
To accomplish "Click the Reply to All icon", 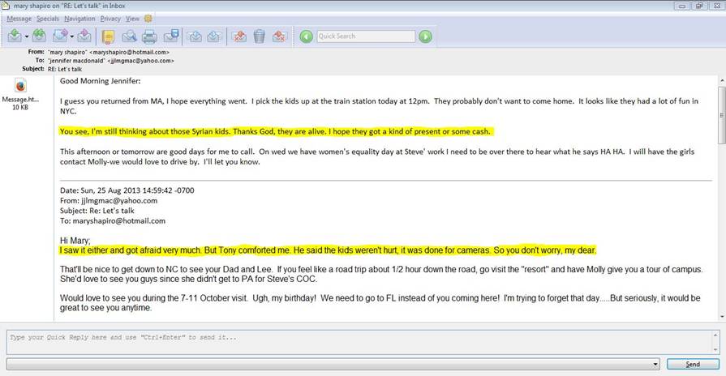I will (38, 36).
